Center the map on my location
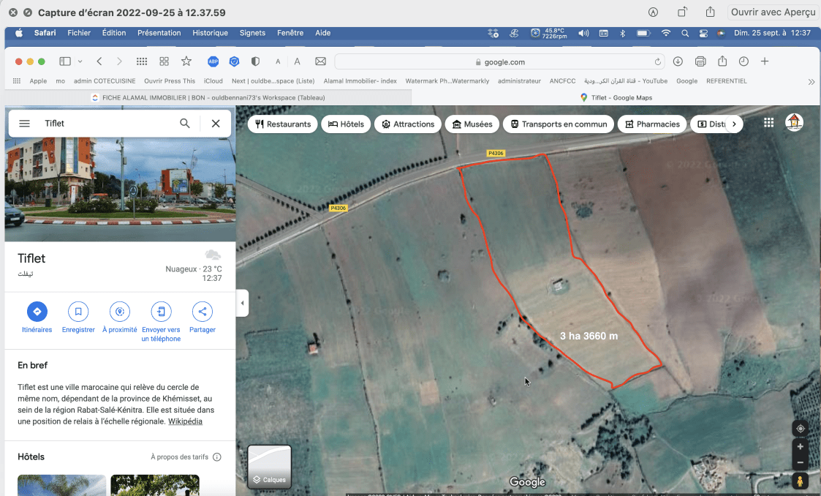The height and width of the screenshot is (496, 821). coord(801,429)
